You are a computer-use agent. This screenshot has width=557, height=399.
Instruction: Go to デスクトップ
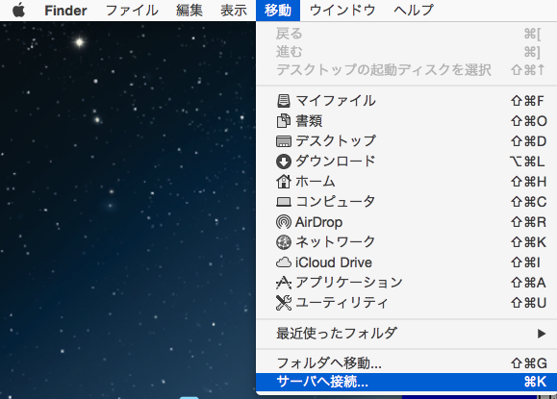coord(406,141)
